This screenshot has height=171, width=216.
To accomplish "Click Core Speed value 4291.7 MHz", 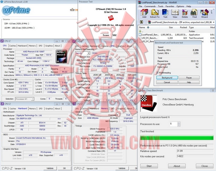I will (x=24, y=83).
